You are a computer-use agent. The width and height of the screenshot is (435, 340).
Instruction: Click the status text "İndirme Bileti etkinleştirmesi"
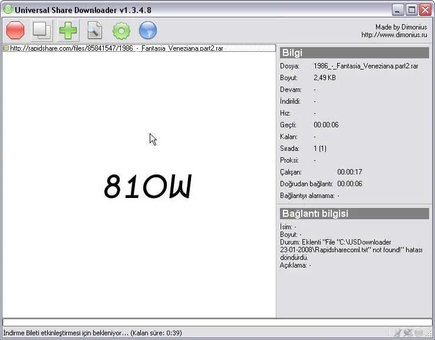click(x=41, y=333)
